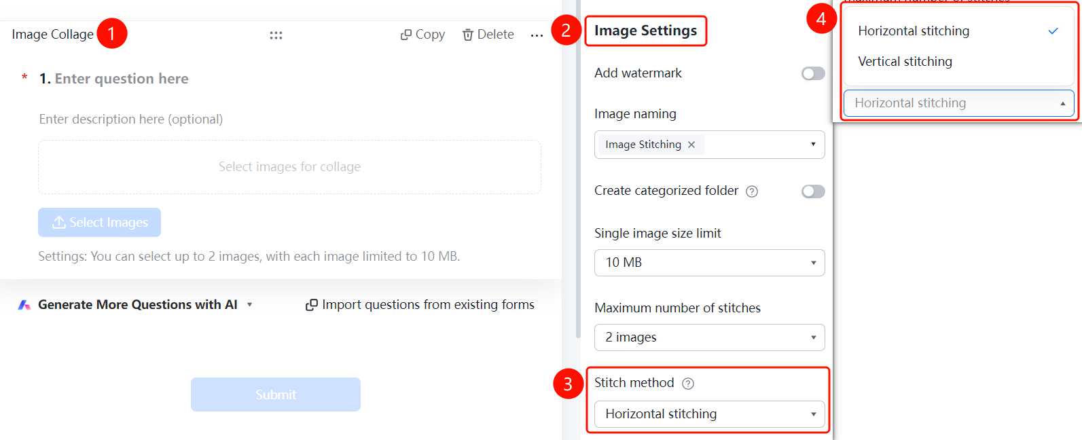The height and width of the screenshot is (440, 1082).
Task: Expand the Generate More Questions arrow
Action: (250, 305)
